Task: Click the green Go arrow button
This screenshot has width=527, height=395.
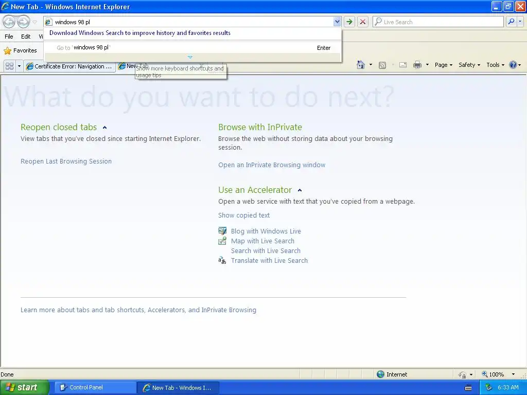Action: pos(349,22)
